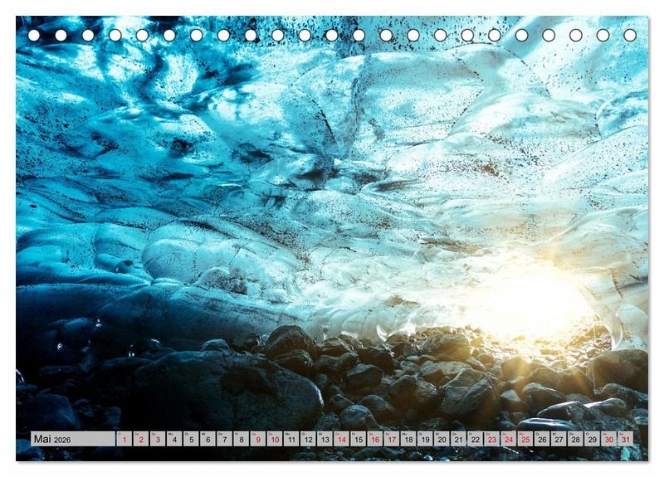Screen dimensions: 664x477
Task: Pick day 25 on the calendar strip
Action: (525, 439)
